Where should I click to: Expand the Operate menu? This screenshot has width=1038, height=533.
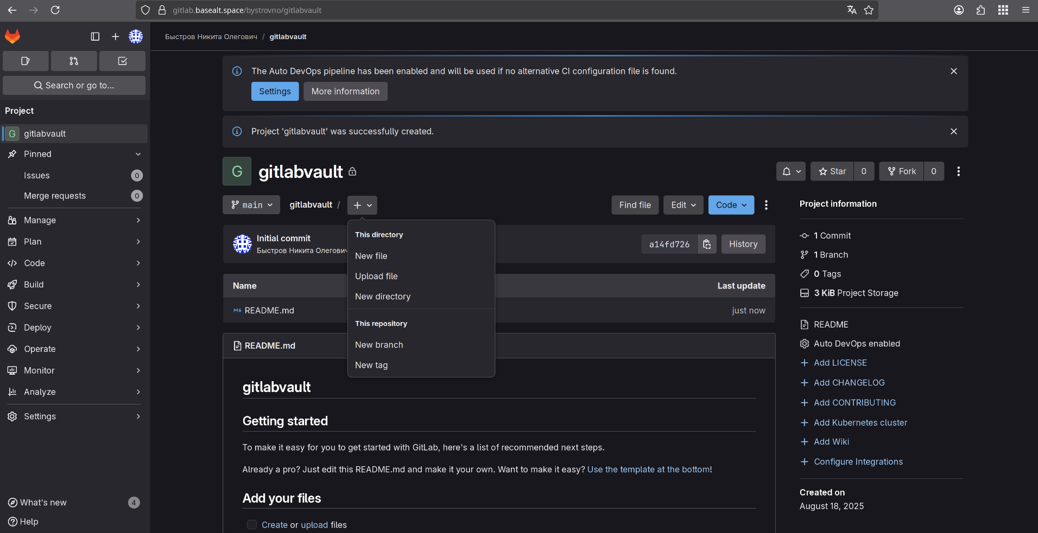[75, 349]
